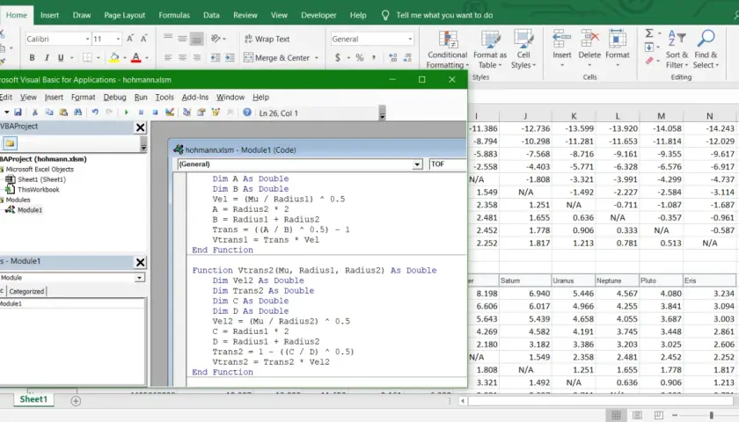Open the fill color yellow bucket
The width and height of the screenshot is (739, 422).
[114, 57]
